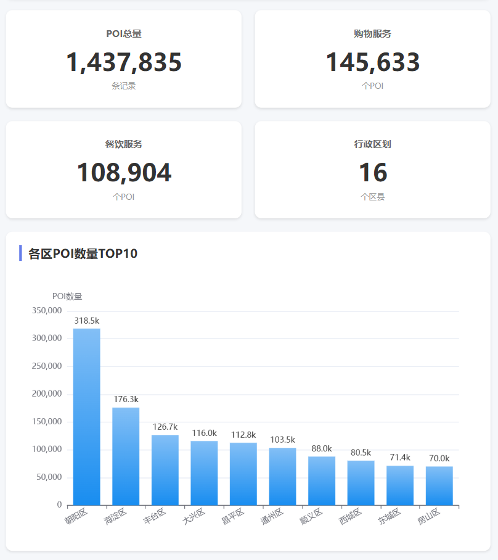Click the 112.8k bar value label
The height and width of the screenshot is (560, 498).
[243, 435]
